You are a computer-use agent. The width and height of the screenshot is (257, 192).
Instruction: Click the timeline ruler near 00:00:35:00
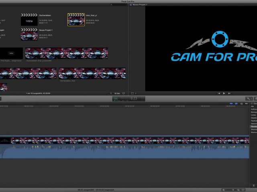tap(130, 106)
